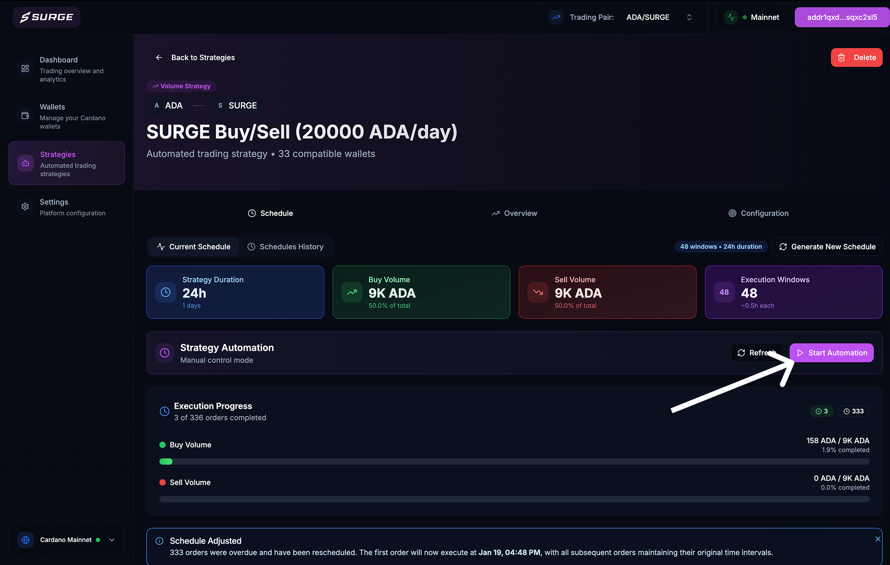Click the Dashboard grid icon in sidebar

[25, 68]
